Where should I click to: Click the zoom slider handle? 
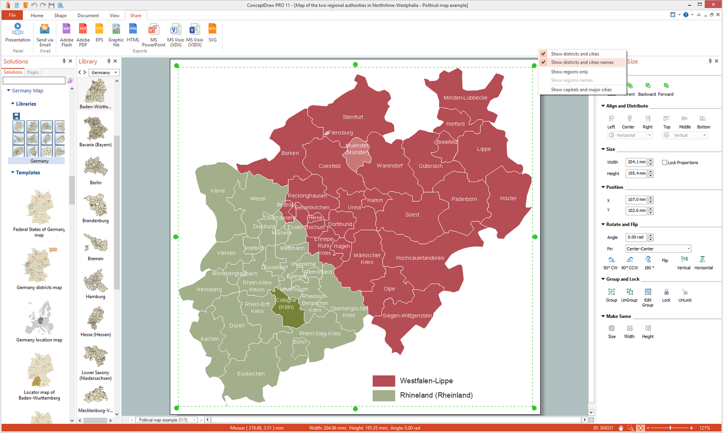670,428
